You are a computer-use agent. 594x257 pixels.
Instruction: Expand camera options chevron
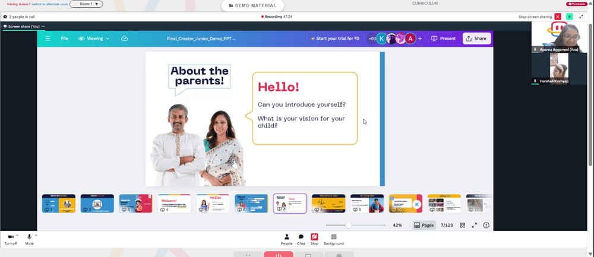point(17,235)
